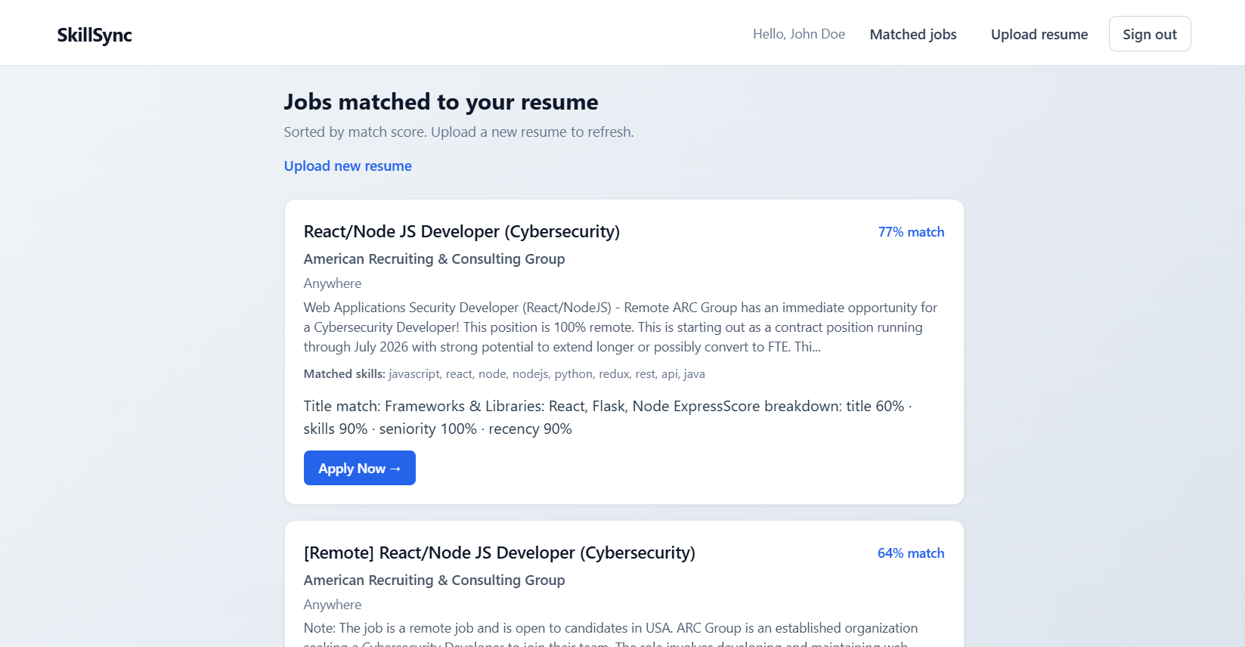Click the Sign out button
This screenshot has width=1245, height=647.
tap(1150, 34)
